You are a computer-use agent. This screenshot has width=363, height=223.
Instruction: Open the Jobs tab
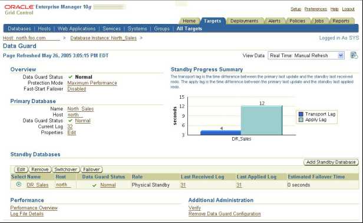click(x=319, y=21)
